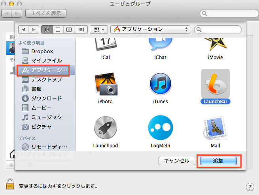
Task: Go to デスクトップ in sidebar
Action: [45, 80]
